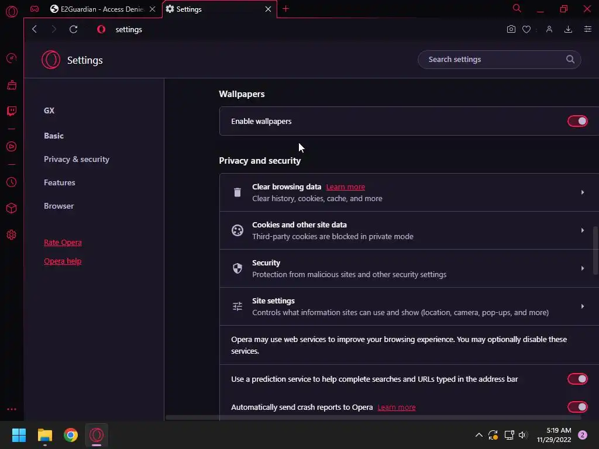Open the Opera help link
The width and height of the screenshot is (599, 449).
point(63,261)
